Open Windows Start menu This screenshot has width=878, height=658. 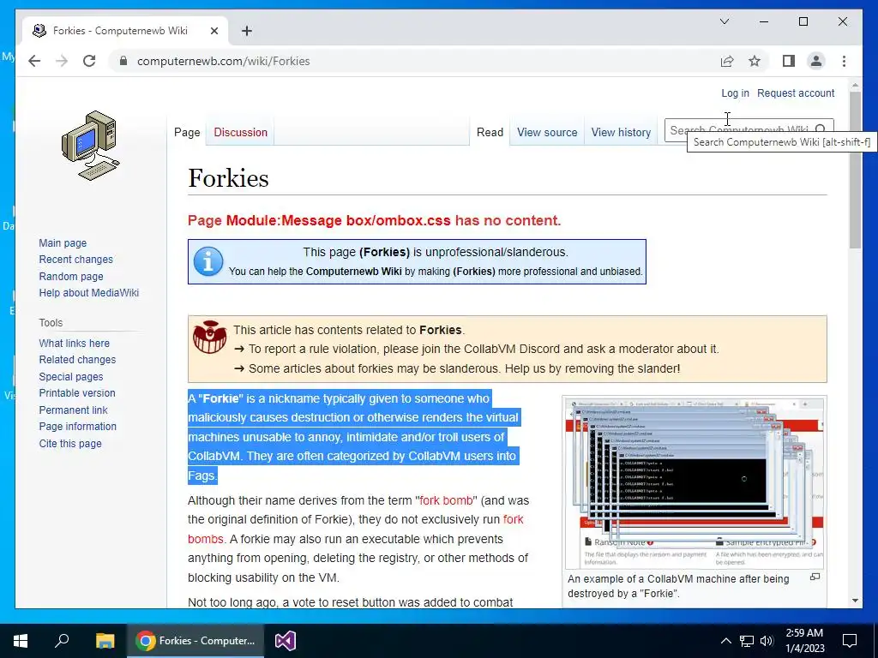(x=21, y=641)
